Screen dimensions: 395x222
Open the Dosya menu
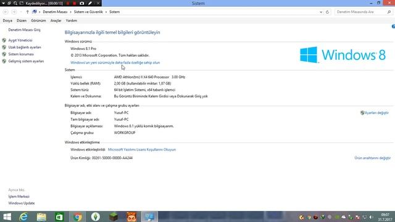tap(7, 20)
